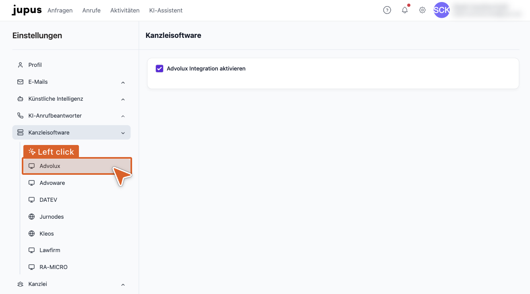Image resolution: width=530 pixels, height=294 pixels.
Task: Collapse the Kanzleisoftware chevron
Action: click(123, 133)
